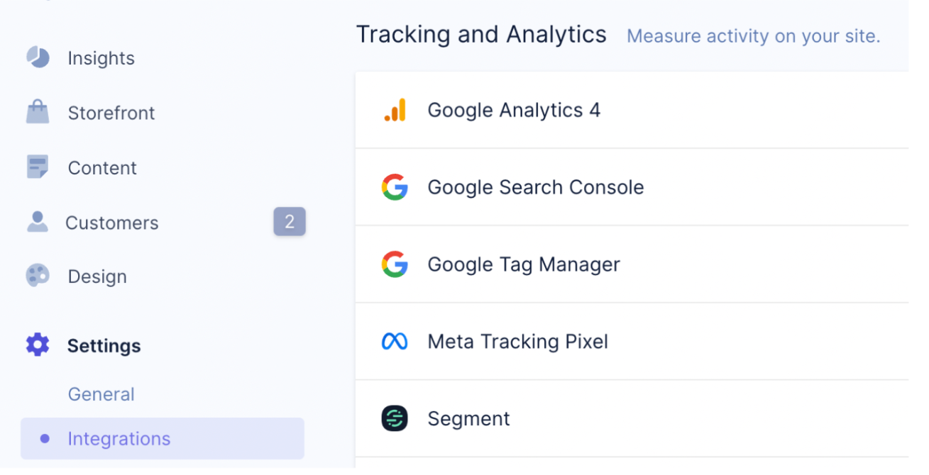Image resolution: width=929 pixels, height=475 pixels.
Task: Select the Meta infinity logo
Action: 395,341
